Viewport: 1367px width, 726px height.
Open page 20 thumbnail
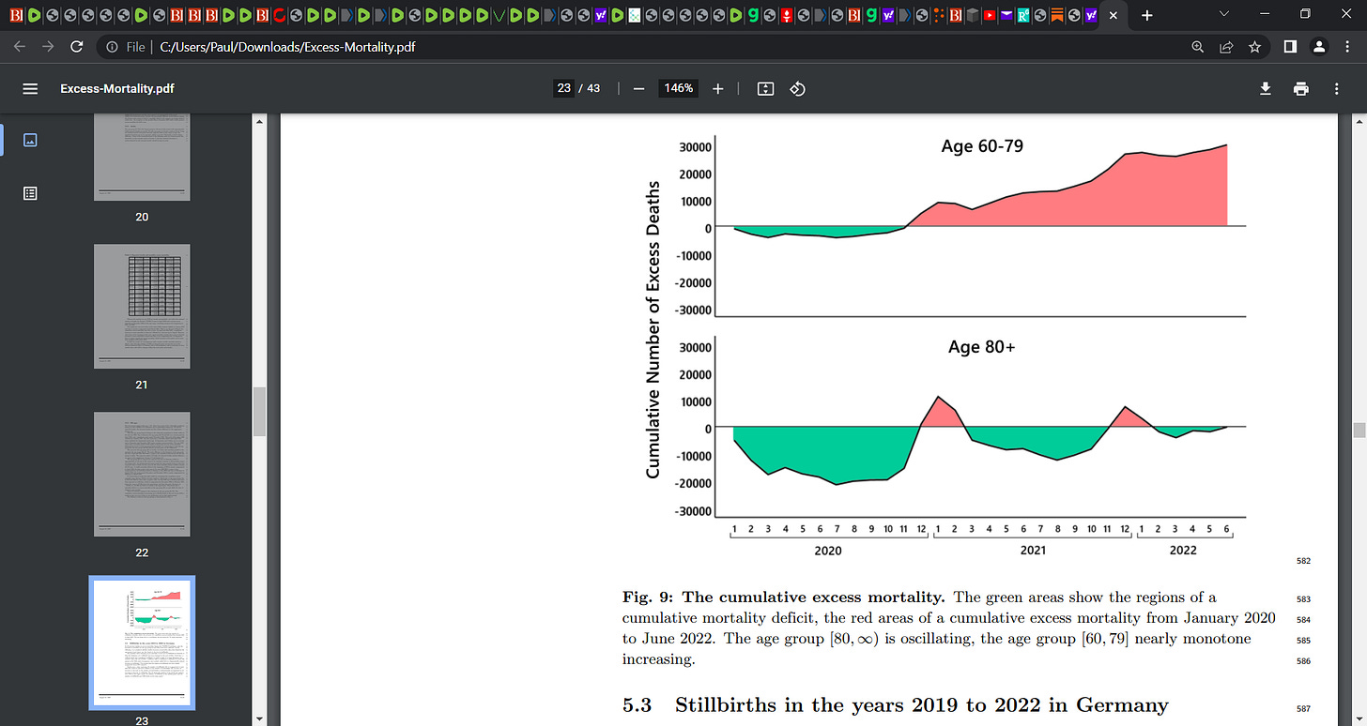[142, 157]
